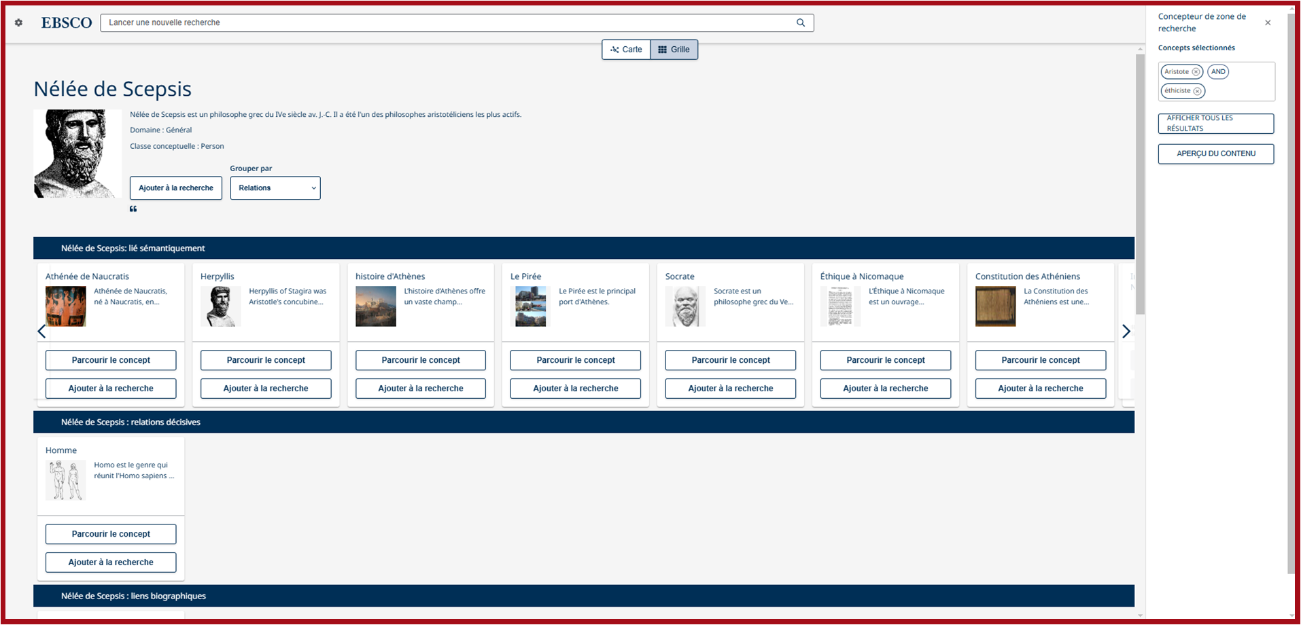
Task: Click Aperçu du contenu button
Action: click(x=1215, y=154)
